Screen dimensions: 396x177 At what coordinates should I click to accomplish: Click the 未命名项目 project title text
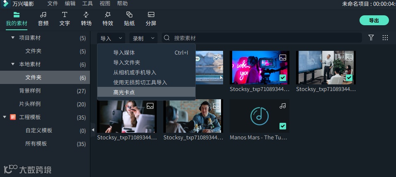tap(356, 4)
